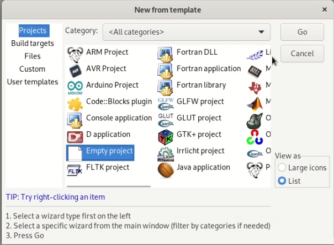Select the List view radio button
Viewport: 334px width, 245px height.
coord(282,181)
